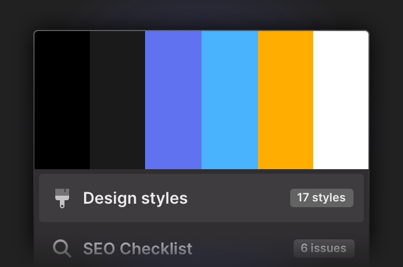Click the 6 issues badge
403x267 pixels.
324,249
